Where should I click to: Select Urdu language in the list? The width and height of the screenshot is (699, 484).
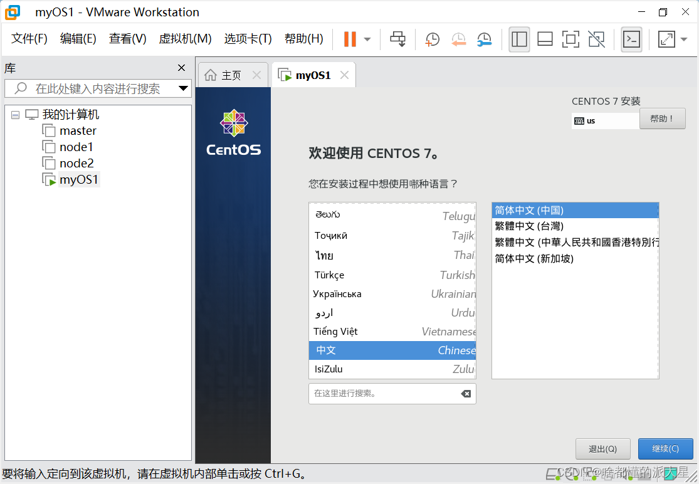[x=392, y=312]
